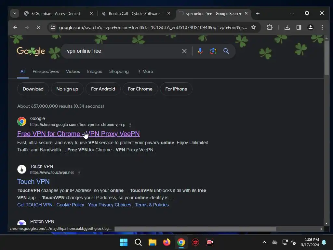
Task: Click the scroll down arrow
Action: (x=326, y=223)
